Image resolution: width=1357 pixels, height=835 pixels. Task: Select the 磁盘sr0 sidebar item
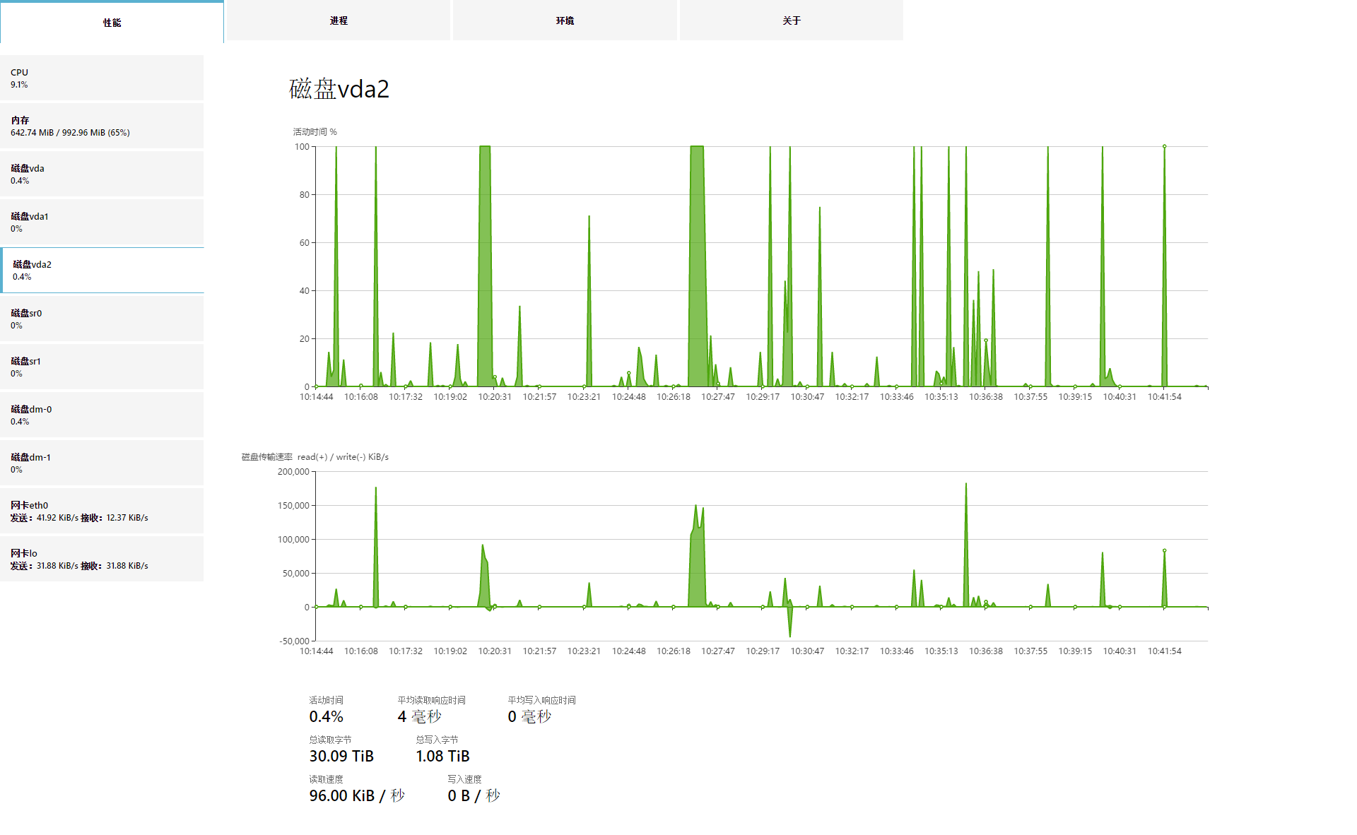(102, 319)
